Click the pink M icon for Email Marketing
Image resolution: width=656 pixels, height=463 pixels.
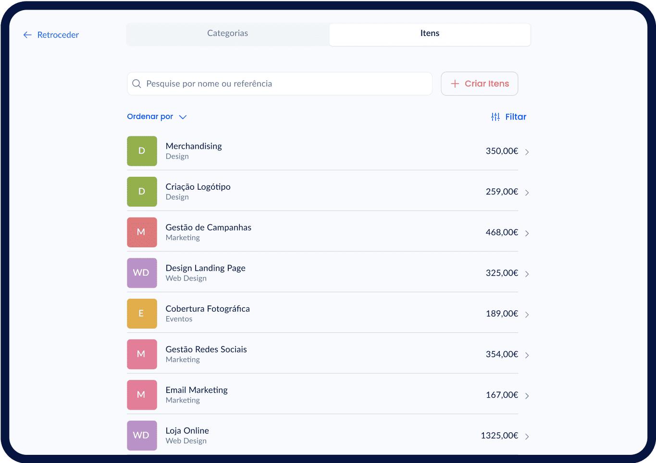point(142,395)
